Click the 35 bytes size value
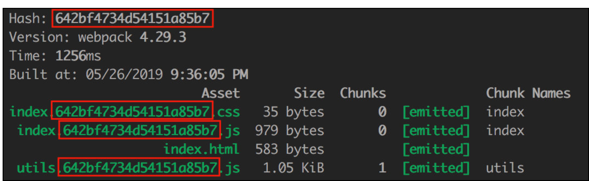The height and width of the screenshot is (181, 589). (294, 112)
